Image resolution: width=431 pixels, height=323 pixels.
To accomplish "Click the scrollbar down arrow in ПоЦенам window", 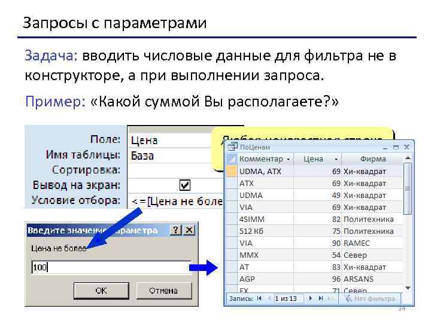I will (408, 288).
